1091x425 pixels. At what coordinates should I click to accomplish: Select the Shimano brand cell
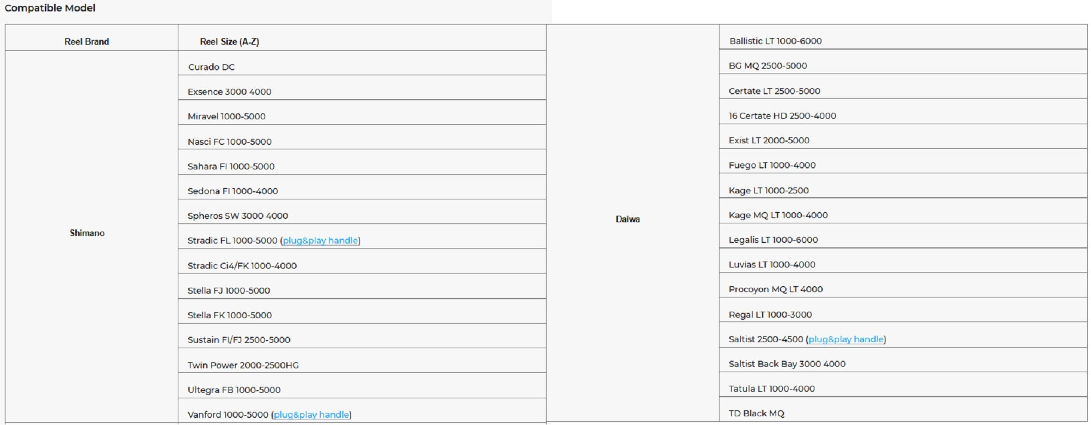coord(87,233)
